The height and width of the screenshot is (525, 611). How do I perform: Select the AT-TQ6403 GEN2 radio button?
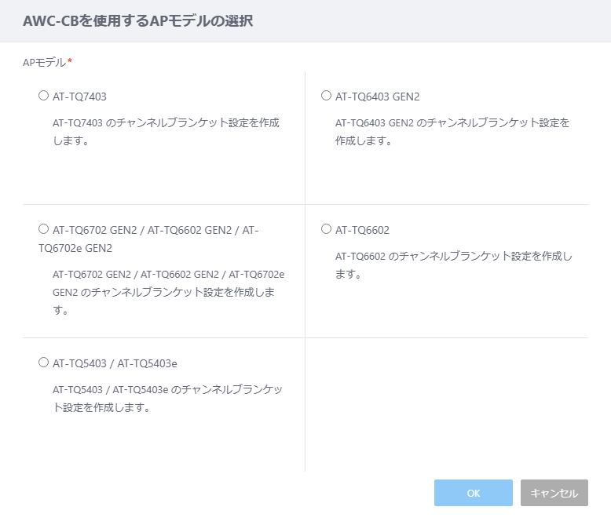point(326,96)
